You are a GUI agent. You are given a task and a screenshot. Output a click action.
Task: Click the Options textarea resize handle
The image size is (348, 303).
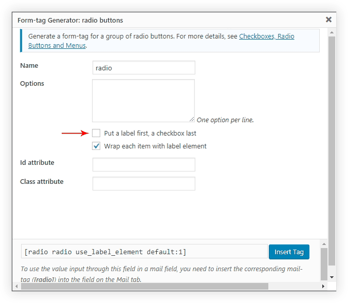[192, 119]
